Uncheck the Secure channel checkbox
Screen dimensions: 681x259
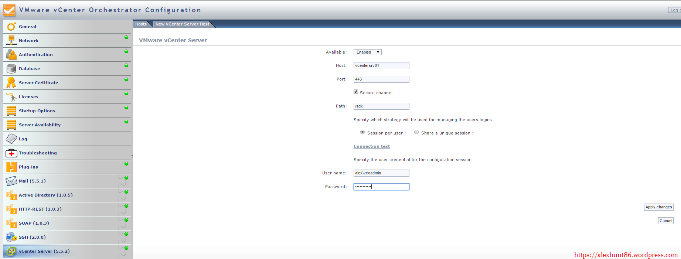(356, 92)
